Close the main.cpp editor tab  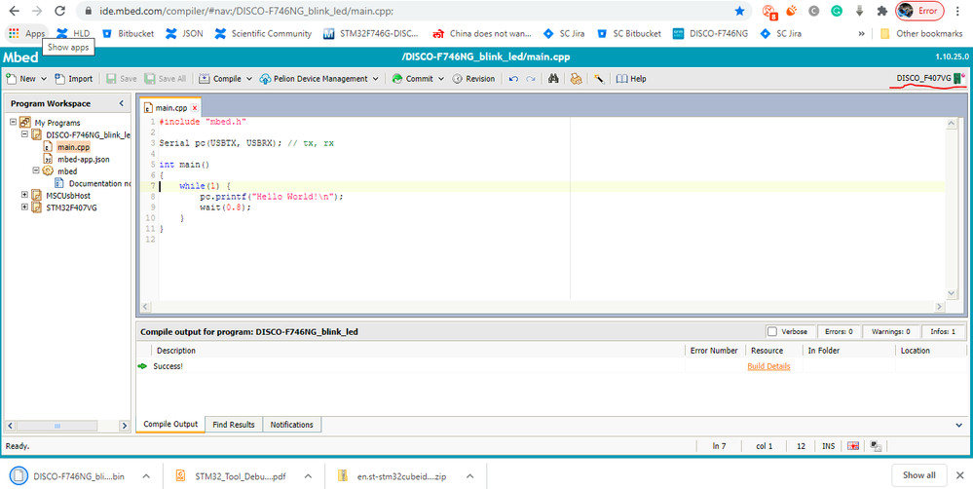click(194, 108)
